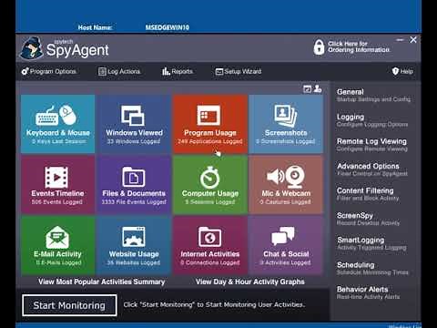Click the SpyAgent detective logo

[31, 48]
